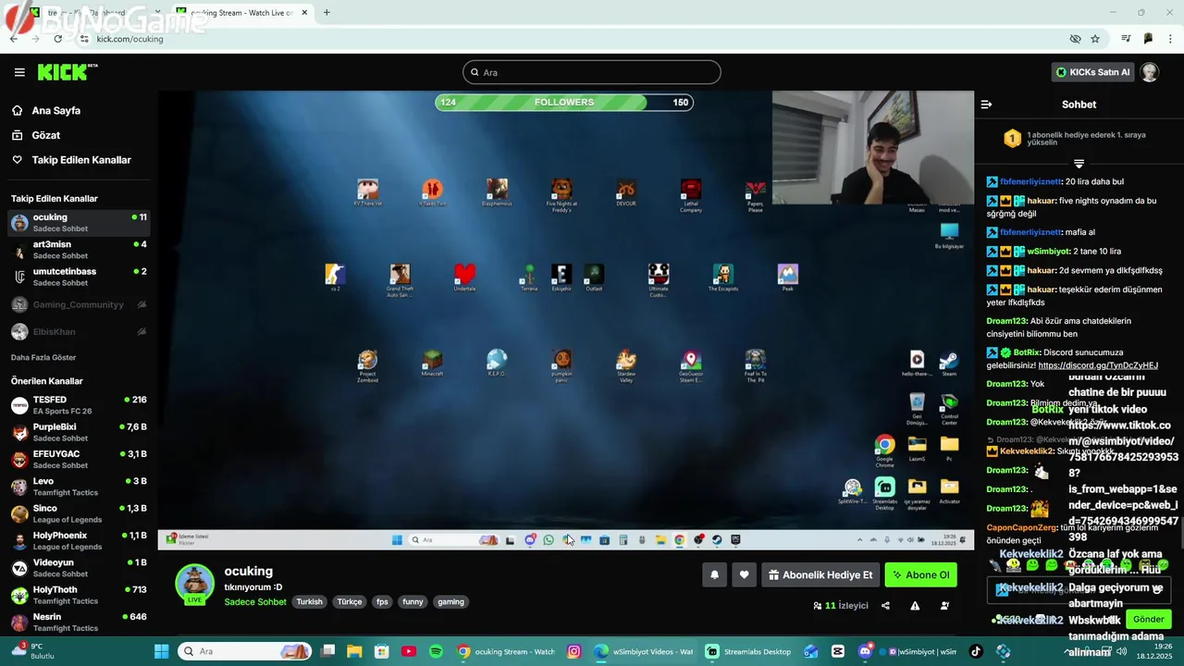
Task: Open recommended channel HolyThoth
Action: pyautogui.click(x=79, y=595)
